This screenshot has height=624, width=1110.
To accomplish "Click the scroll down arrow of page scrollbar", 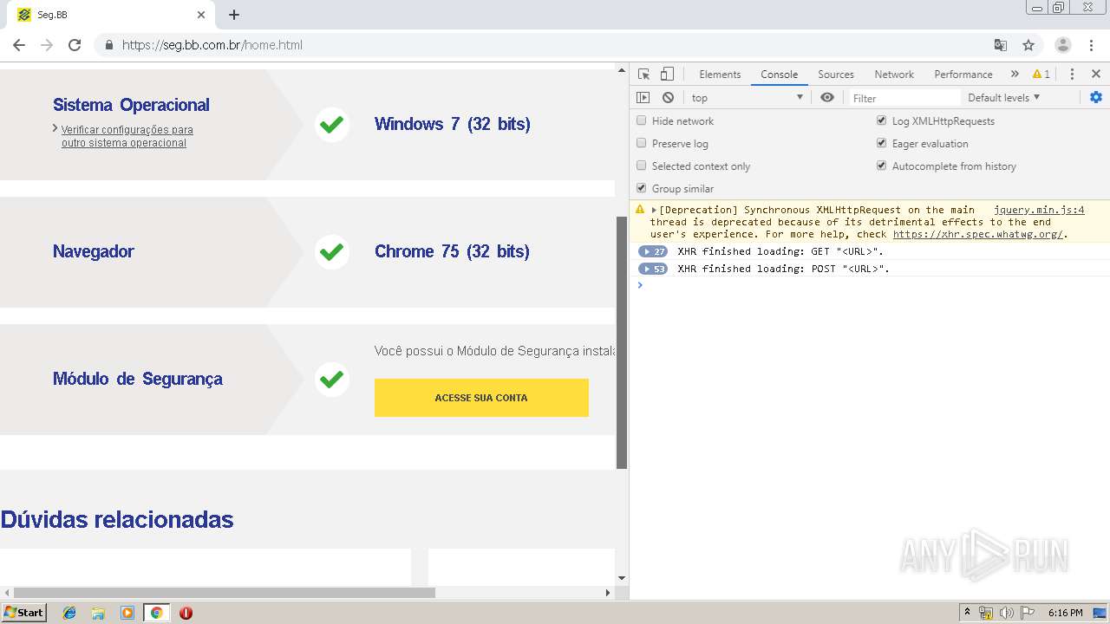I will click(622, 578).
